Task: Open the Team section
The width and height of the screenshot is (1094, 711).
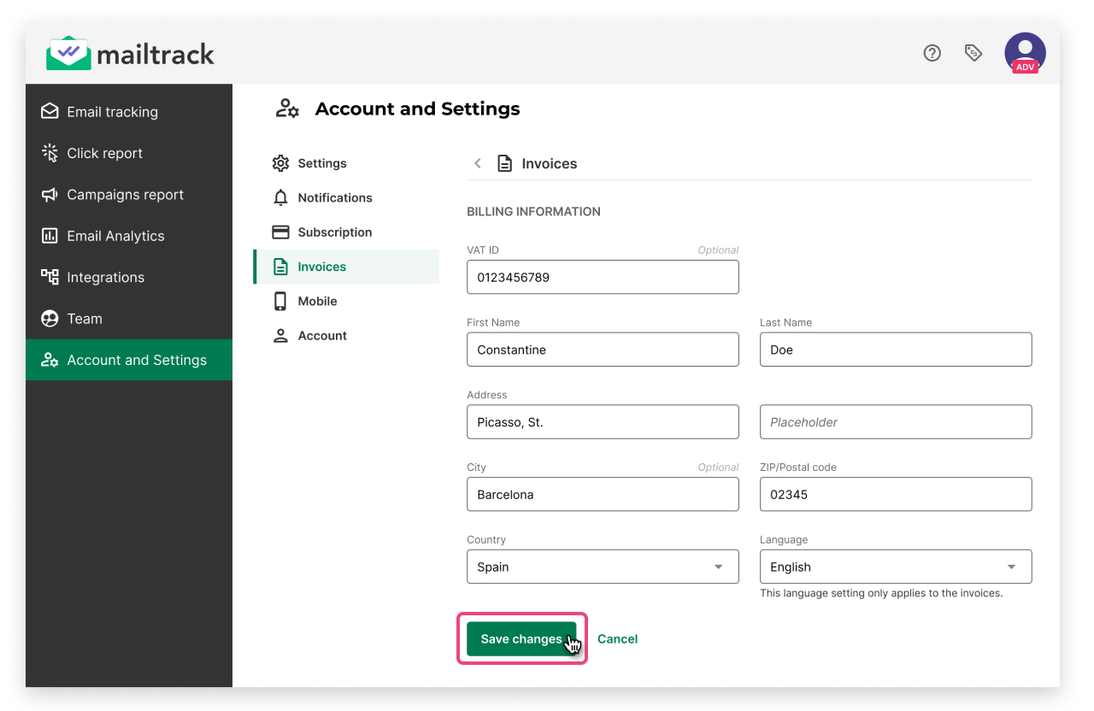Action: point(84,319)
